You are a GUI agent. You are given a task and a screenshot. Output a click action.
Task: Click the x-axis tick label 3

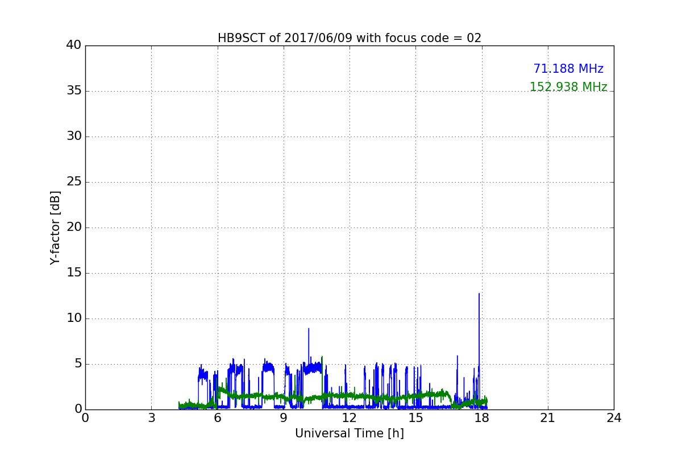151,418
